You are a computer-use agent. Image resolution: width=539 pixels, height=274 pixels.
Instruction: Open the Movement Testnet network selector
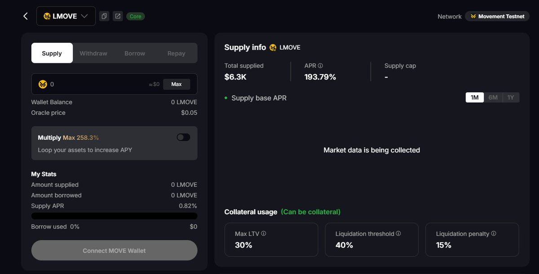coord(497,16)
